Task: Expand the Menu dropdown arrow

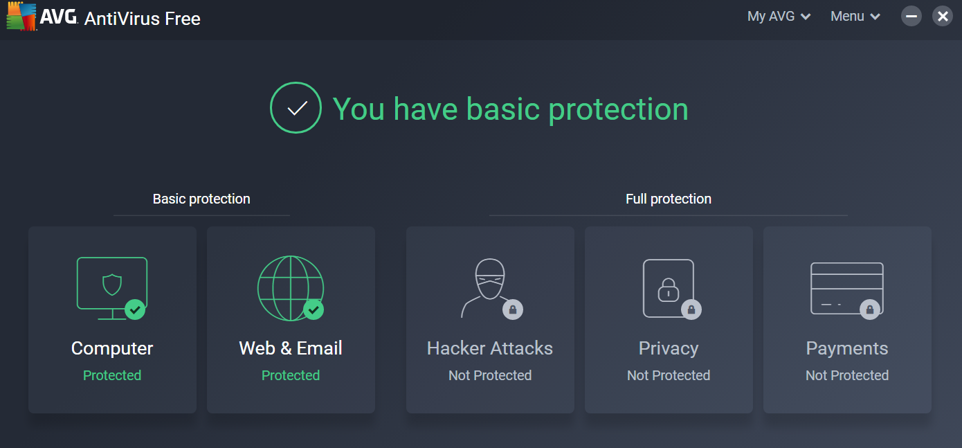Action: coord(875,17)
